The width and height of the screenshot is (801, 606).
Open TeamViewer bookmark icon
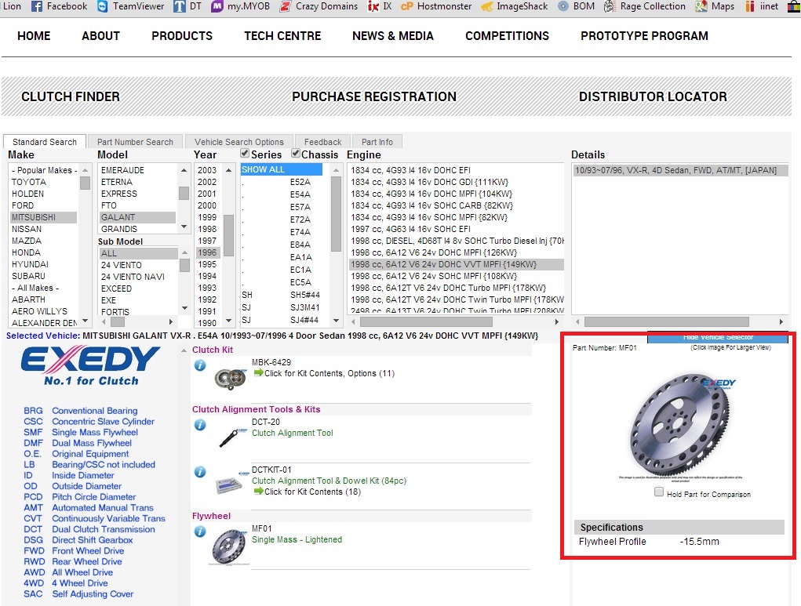102,6
